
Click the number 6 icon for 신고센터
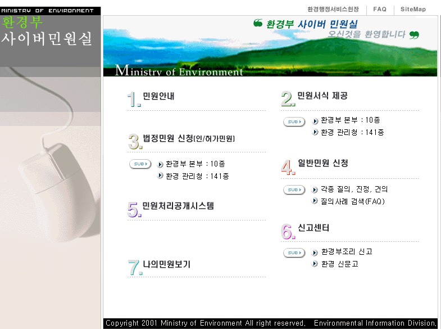pos(288,231)
